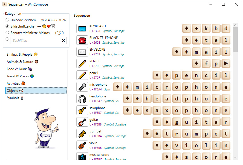243x165 pixels.
Task: Click the microphone emoji icon
Action: pyautogui.click(x=82, y=87)
